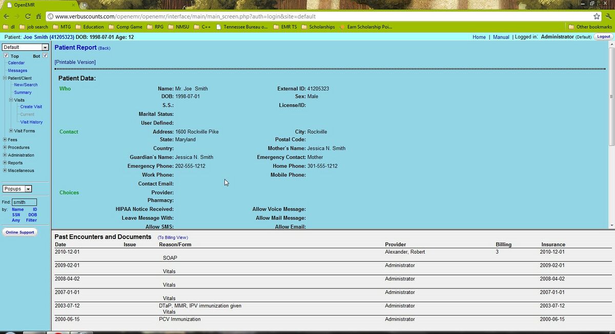Open the Other bookmarks folder
The height and width of the screenshot is (334, 615).
click(x=590, y=27)
